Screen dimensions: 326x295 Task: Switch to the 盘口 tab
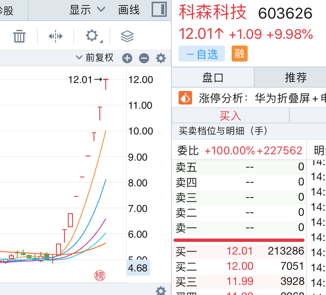[213, 78]
